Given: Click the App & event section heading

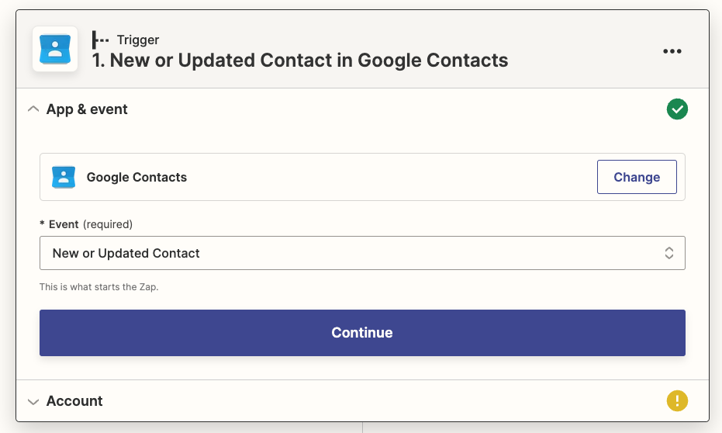Looking at the screenshot, I should click(87, 109).
